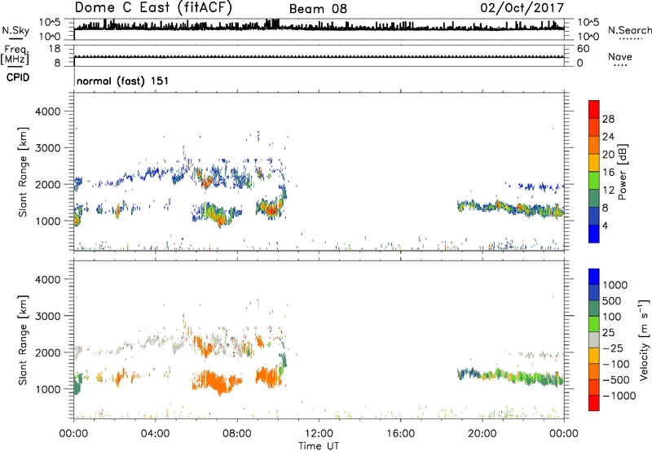Screen dimensions: 652x451
Task: Click the '28' power scale value
Action: click(608, 119)
